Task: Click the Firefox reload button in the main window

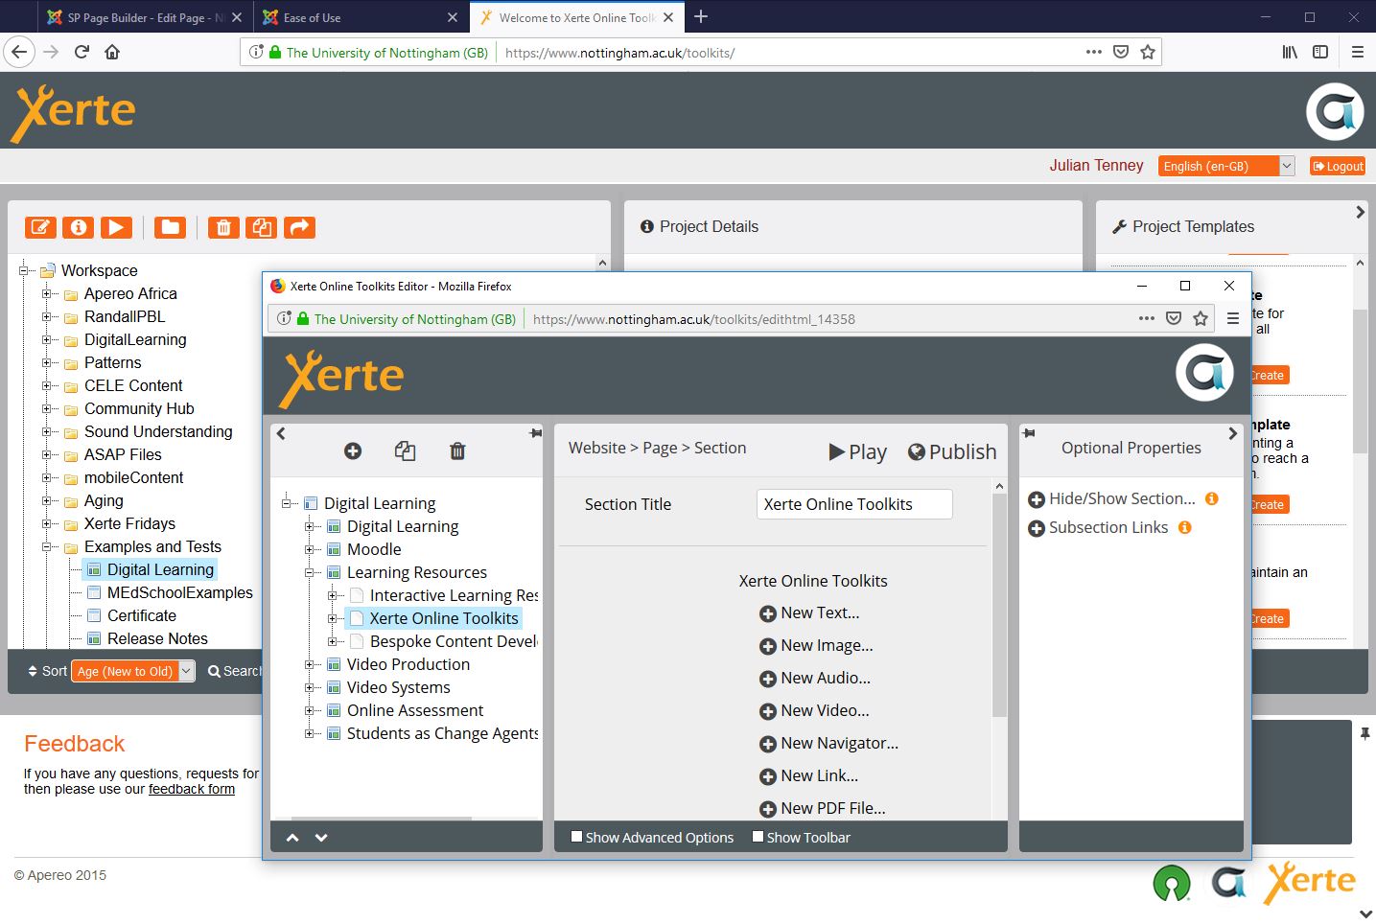Action: pos(82,52)
